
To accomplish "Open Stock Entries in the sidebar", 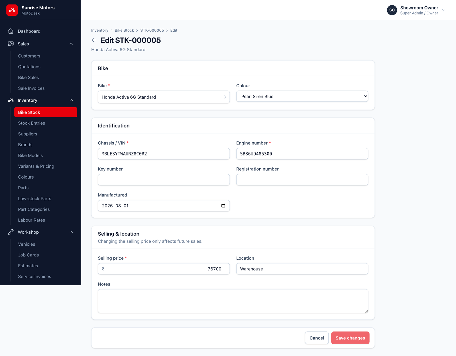I will 32,123.
